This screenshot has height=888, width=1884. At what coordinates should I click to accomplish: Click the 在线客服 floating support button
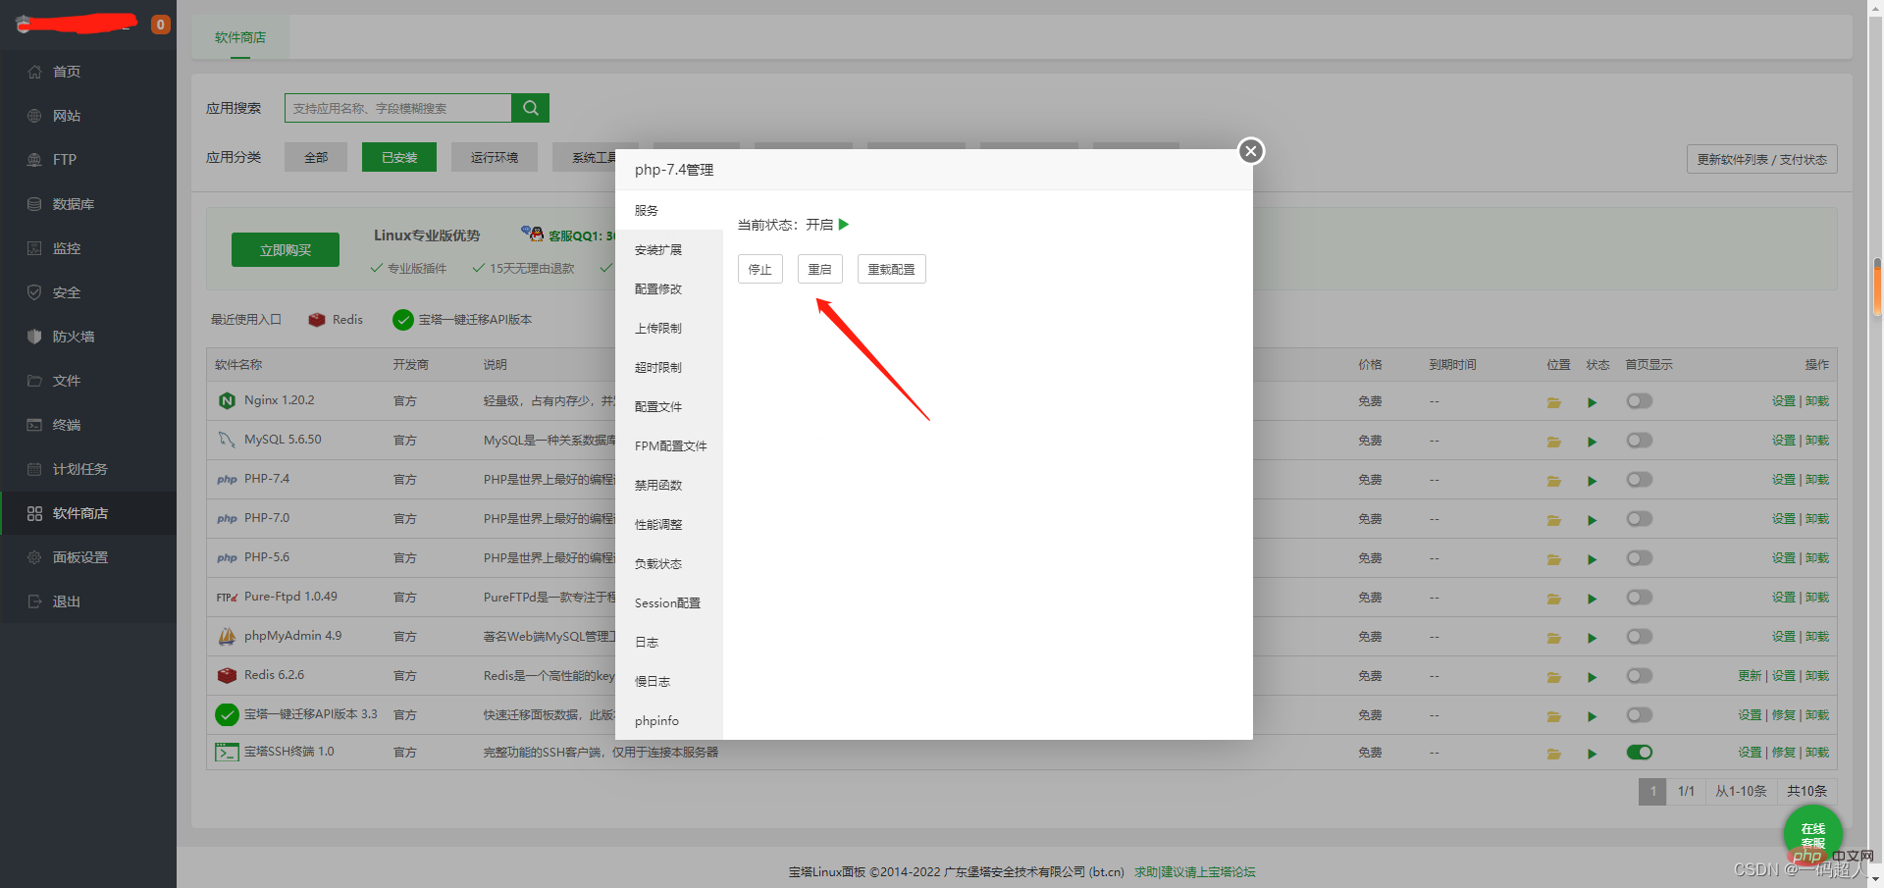(x=1812, y=834)
